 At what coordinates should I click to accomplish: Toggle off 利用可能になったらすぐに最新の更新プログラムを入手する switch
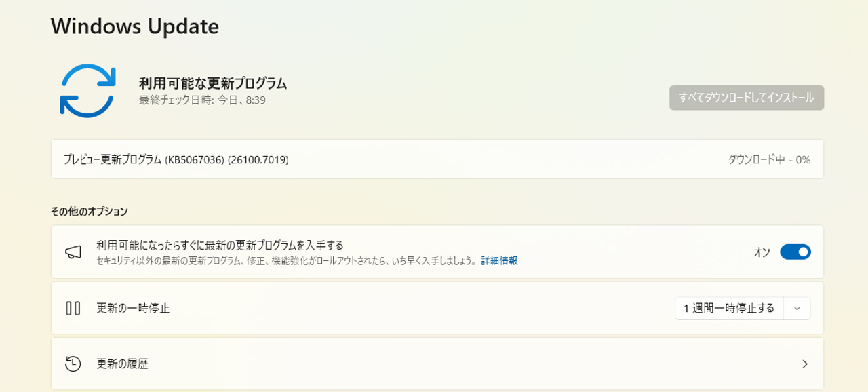coord(795,252)
